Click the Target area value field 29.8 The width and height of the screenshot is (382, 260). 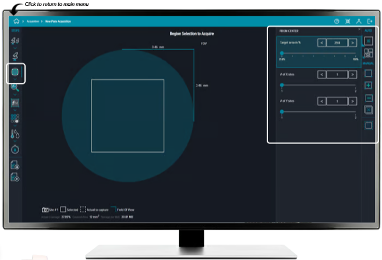point(337,43)
